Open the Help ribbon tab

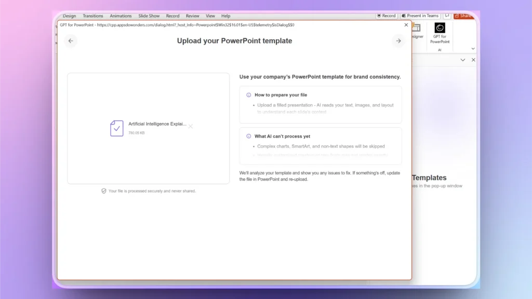[225, 16]
